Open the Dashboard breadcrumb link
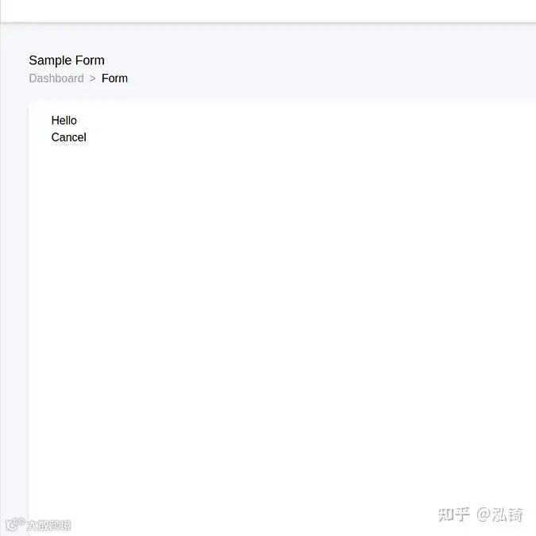This screenshot has height=536, width=536. [56, 79]
